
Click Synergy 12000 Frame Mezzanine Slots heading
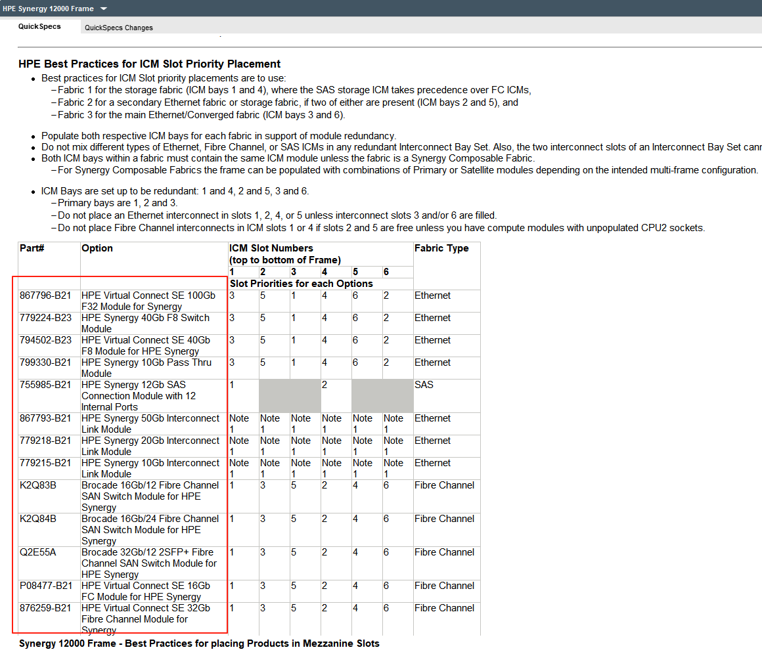click(199, 643)
